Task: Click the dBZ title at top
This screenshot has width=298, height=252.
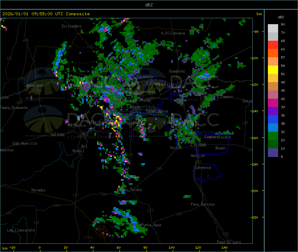Action: 149,5
